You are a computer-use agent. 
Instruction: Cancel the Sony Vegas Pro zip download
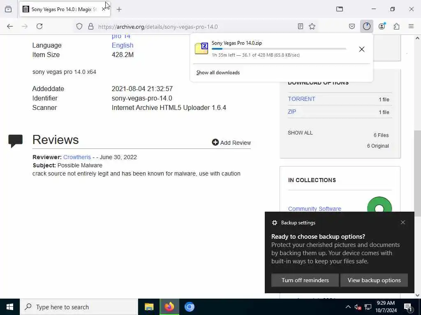click(362, 49)
